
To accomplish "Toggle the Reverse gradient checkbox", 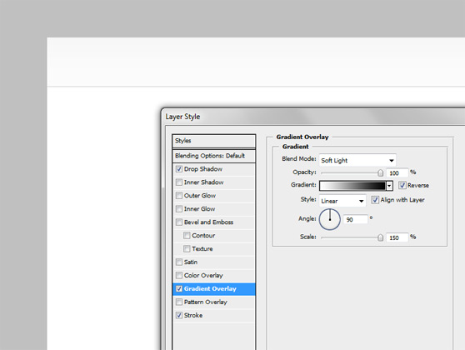I will click(x=402, y=185).
